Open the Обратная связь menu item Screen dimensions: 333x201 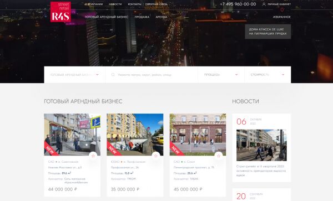[x=157, y=4]
